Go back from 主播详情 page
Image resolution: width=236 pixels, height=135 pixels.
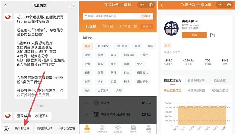point(162,5)
